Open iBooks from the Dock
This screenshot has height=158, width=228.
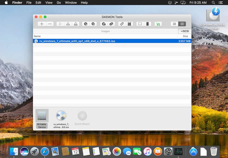pos(158,151)
